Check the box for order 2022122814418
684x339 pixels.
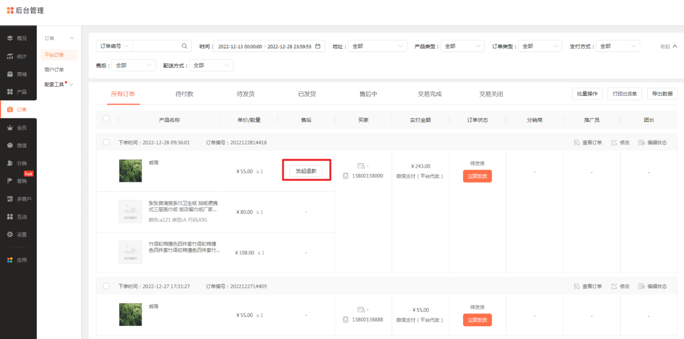click(x=106, y=142)
